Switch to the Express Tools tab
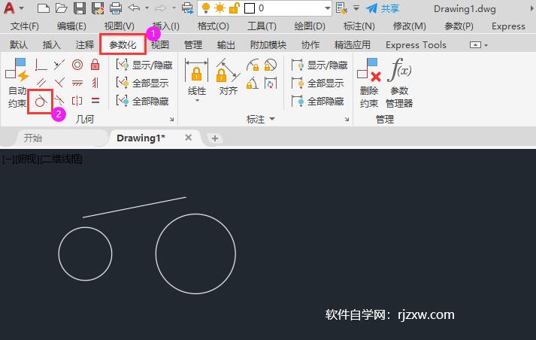Screen dimensions: 536x340 [416, 45]
